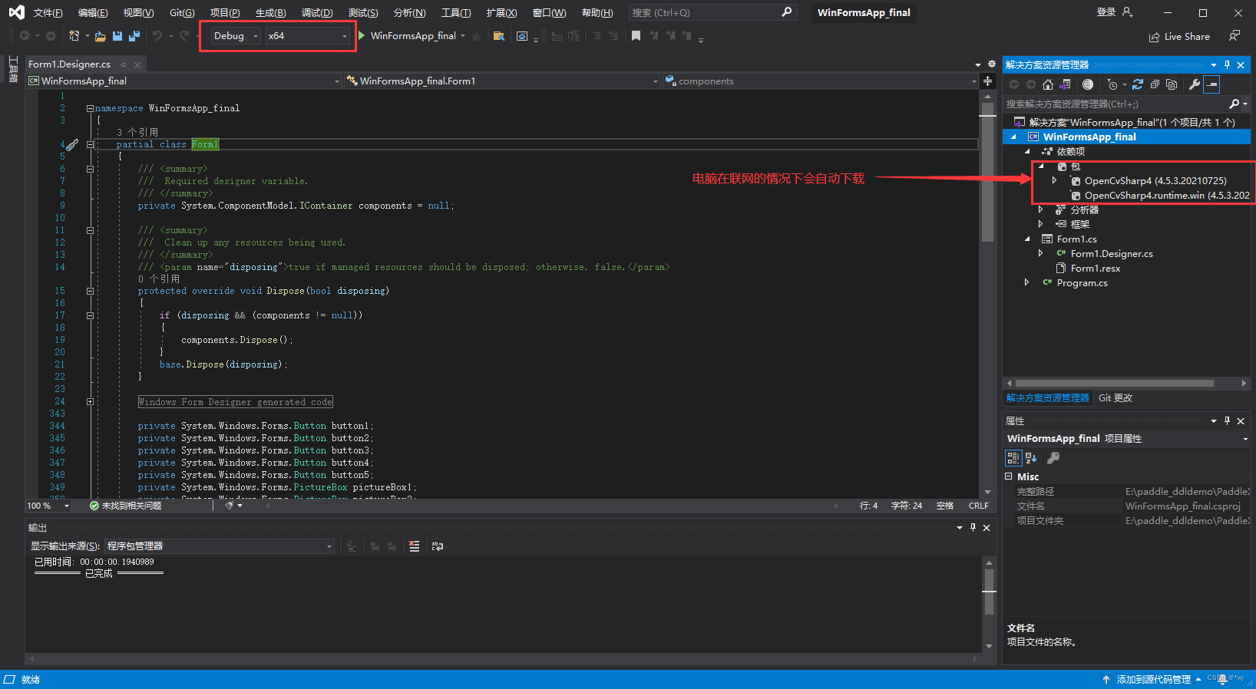Viewport: 1256px width, 689px height.
Task: Open the components member navigation dropdown
Action: (820, 81)
